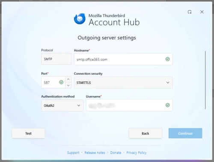
Task: Click the Back button
Action: click(146, 133)
